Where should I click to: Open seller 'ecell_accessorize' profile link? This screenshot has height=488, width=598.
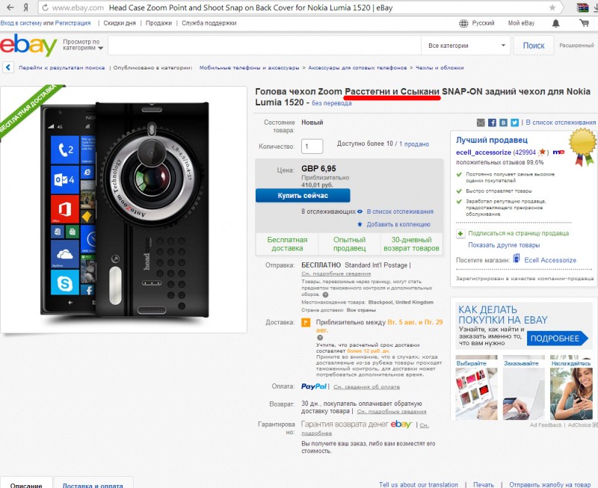coord(483,152)
